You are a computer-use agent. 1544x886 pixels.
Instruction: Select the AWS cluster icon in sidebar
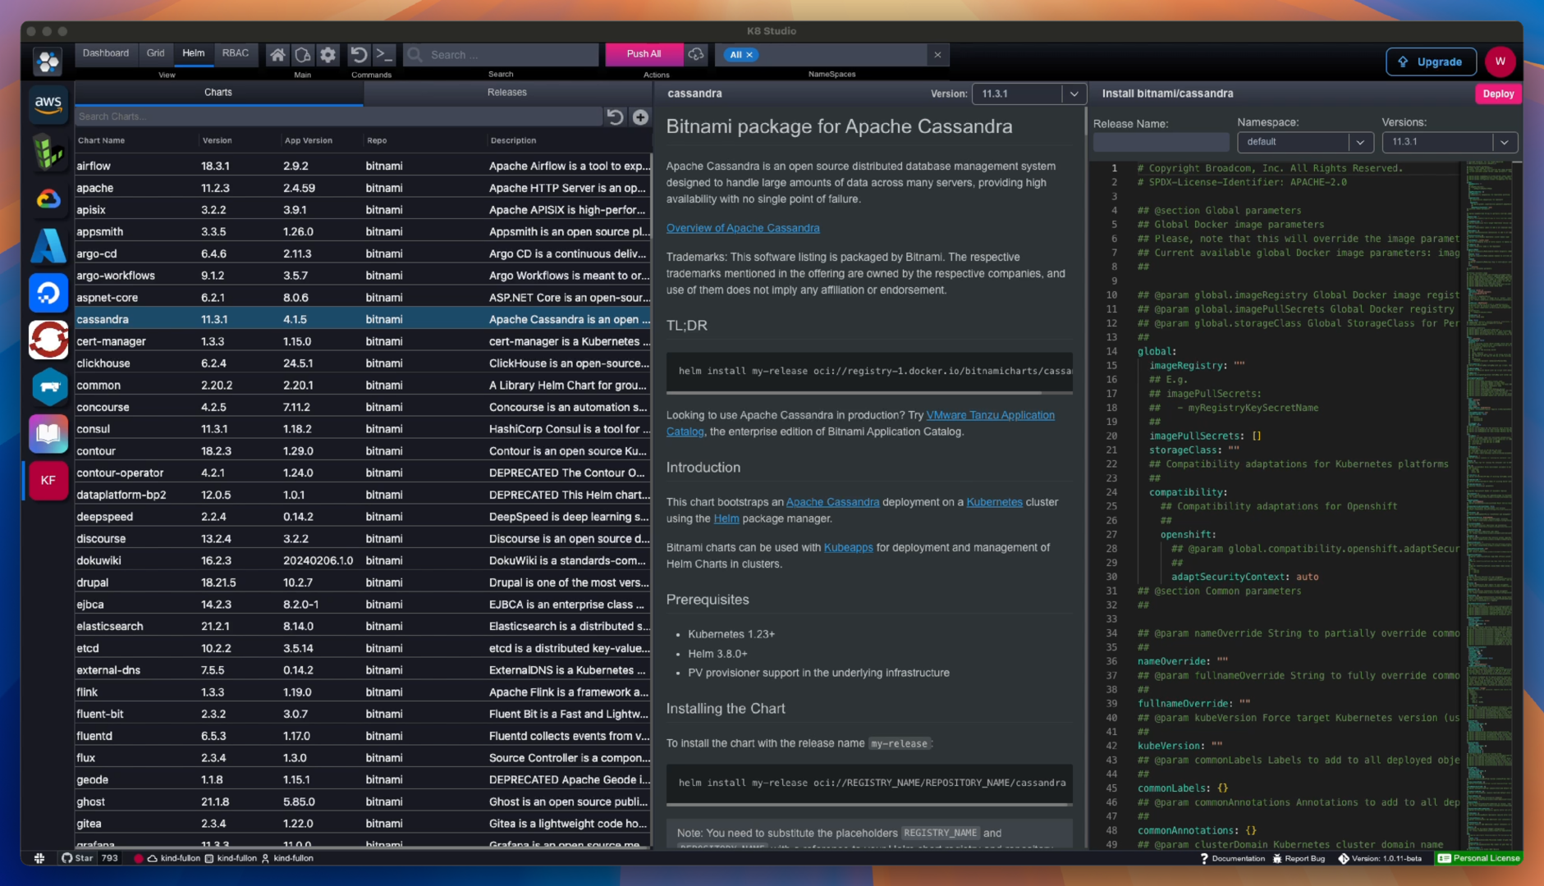(x=48, y=103)
